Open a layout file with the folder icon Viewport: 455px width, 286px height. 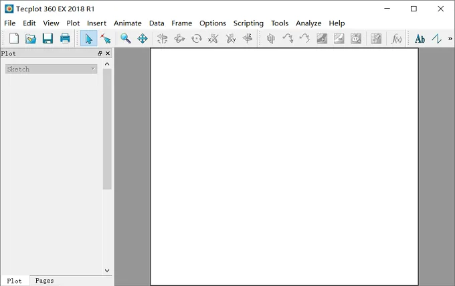coord(31,38)
